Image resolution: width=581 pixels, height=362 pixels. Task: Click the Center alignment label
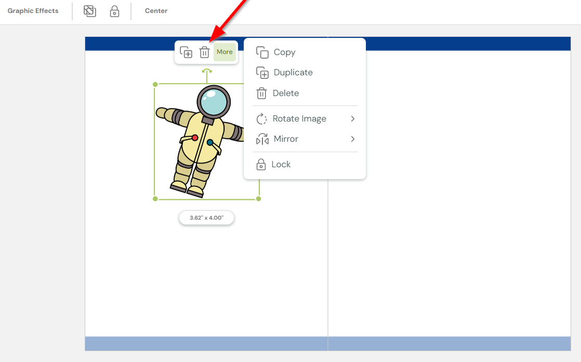156,10
